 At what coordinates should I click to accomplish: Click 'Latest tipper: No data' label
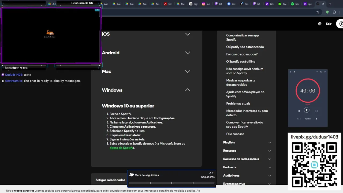pyautogui.click(x=16, y=68)
